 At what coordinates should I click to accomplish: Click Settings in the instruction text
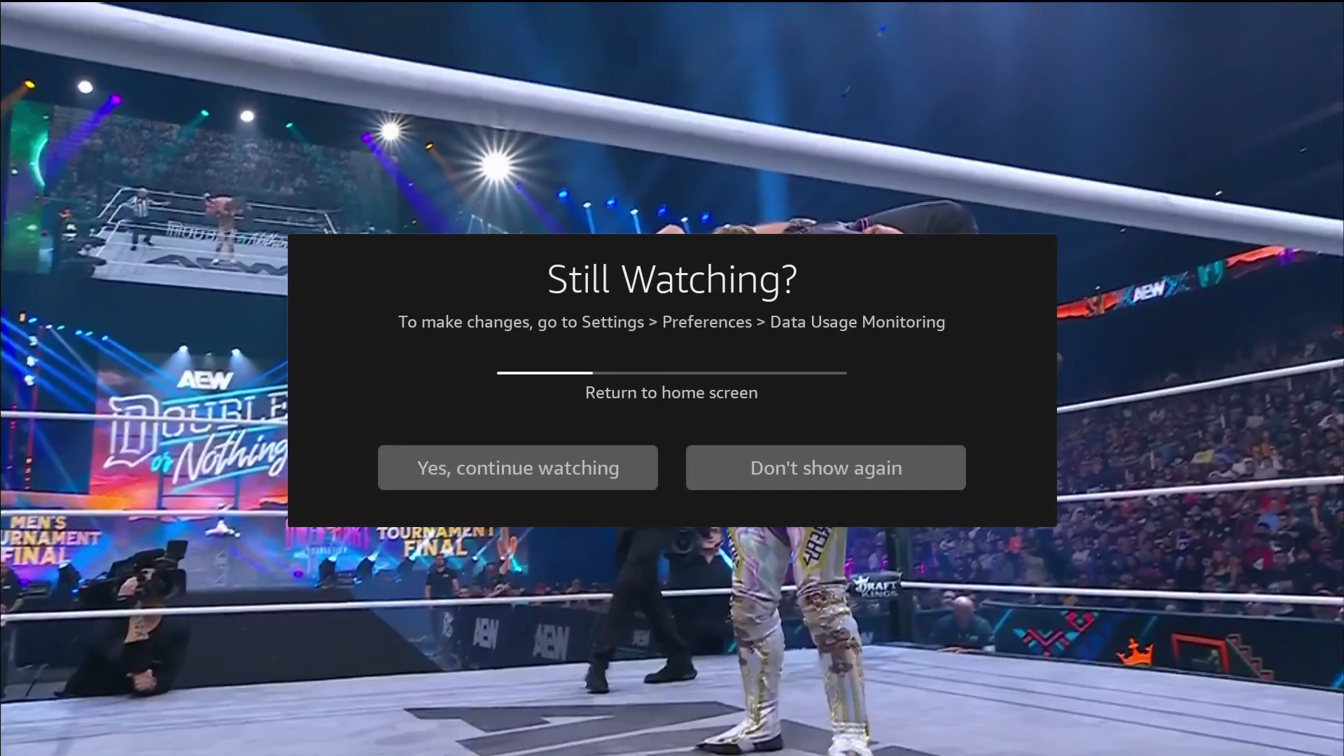coord(612,322)
